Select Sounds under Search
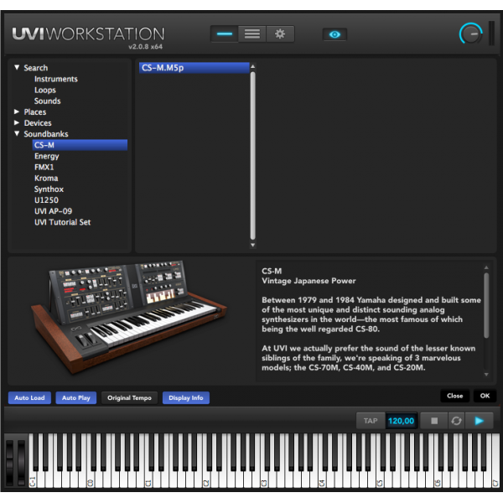Screen dimensions: 503x503 (47, 101)
